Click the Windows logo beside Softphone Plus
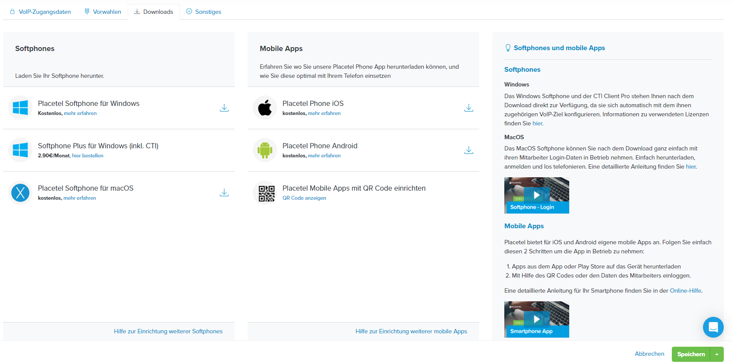732x364 pixels. coord(20,150)
